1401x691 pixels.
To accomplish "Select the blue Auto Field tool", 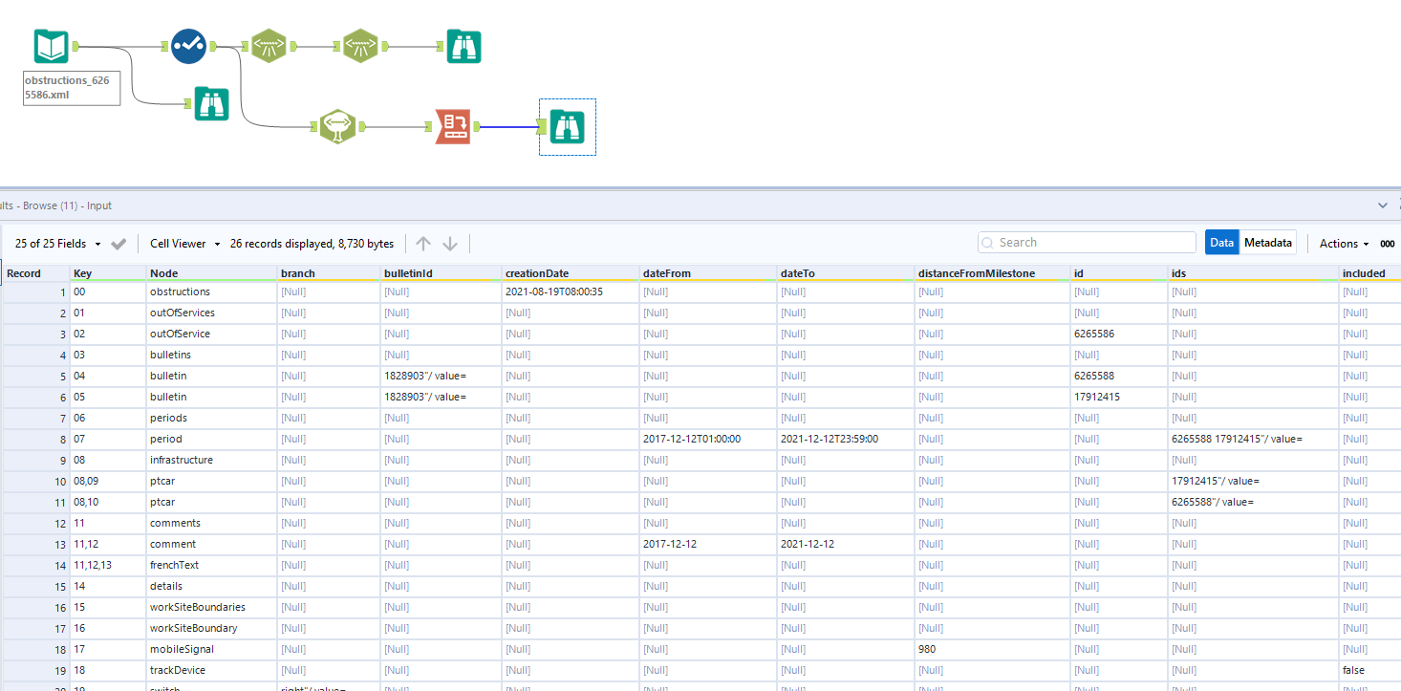I will pyautogui.click(x=188, y=46).
